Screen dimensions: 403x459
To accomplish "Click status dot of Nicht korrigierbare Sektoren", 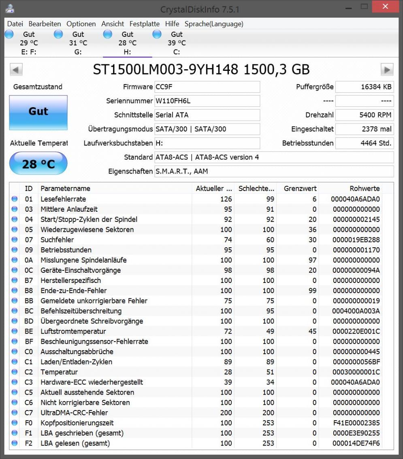I will coord(14,402).
